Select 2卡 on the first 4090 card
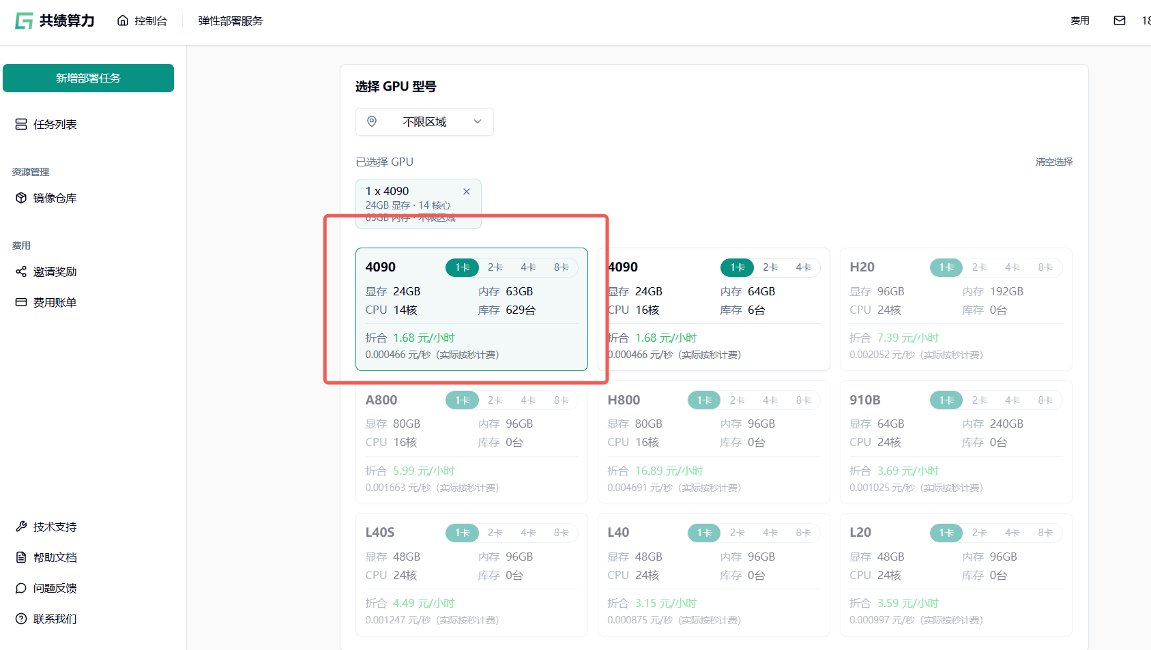The width and height of the screenshot is (1151, 650). click(x=495, y=267)
